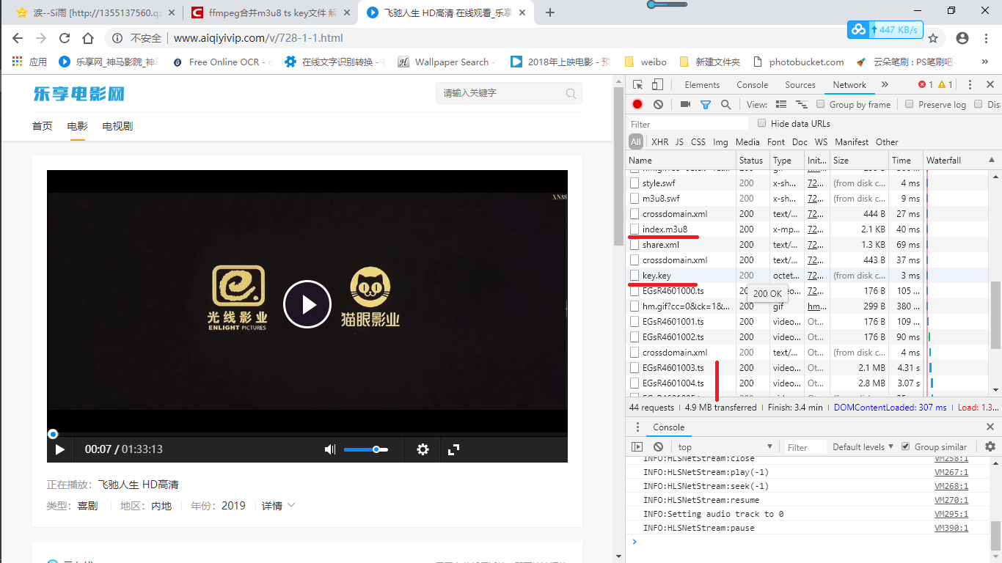Open video player settings gear
Screen dimensions: 1002x563
(x=423, y=449)
